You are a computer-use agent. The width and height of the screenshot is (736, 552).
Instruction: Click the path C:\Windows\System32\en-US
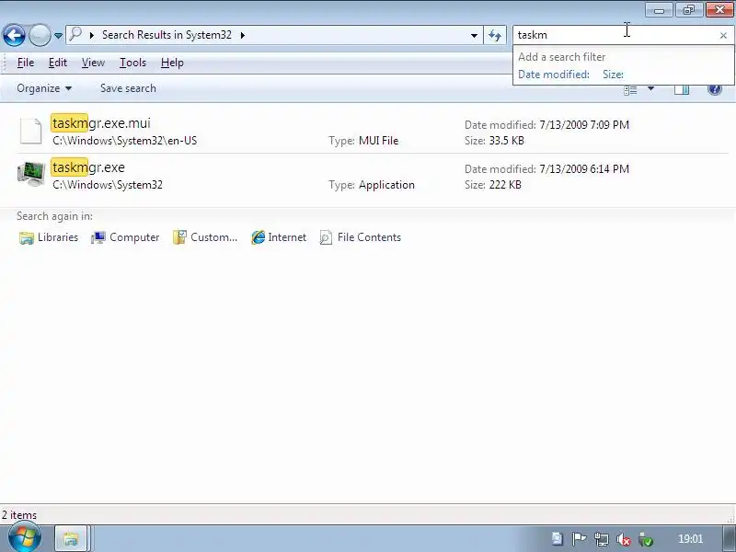click(125, 141)
